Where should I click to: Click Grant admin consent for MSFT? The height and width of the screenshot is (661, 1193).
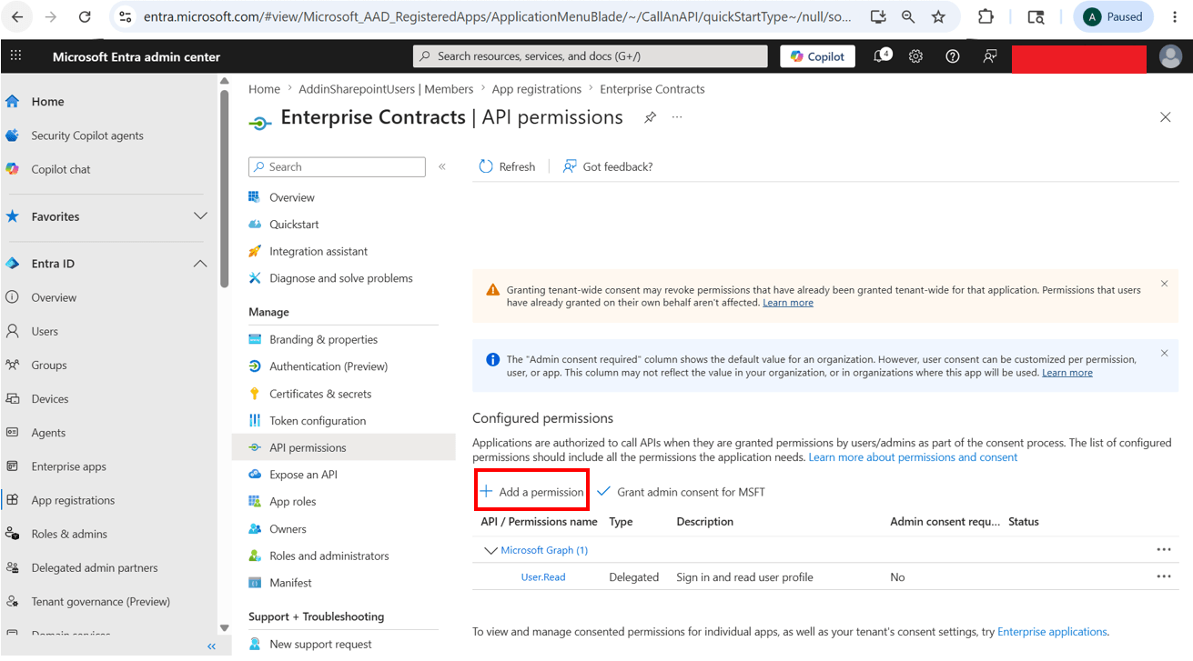point(681,492)
